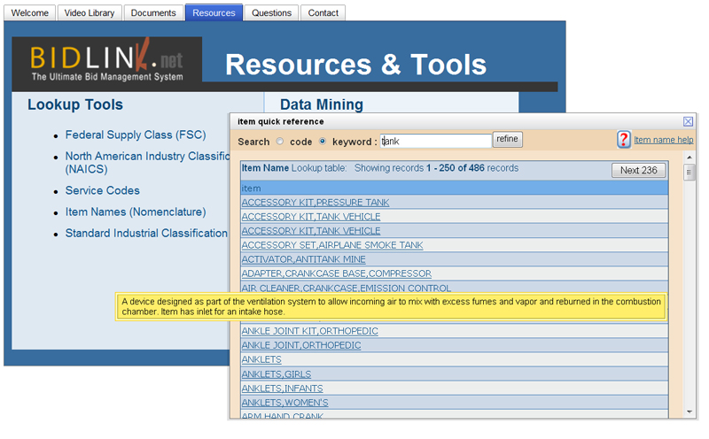Open ACCESSORY SET,AIRPLANE SMOKE TANK item
The image size is (709, 439).
[x=332, y=245]
